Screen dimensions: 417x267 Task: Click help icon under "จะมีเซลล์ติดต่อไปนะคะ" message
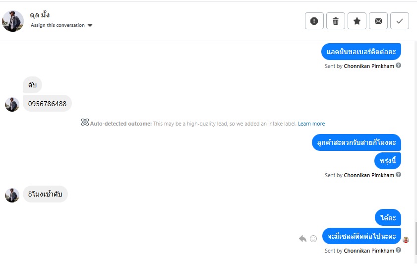[398, 250]
